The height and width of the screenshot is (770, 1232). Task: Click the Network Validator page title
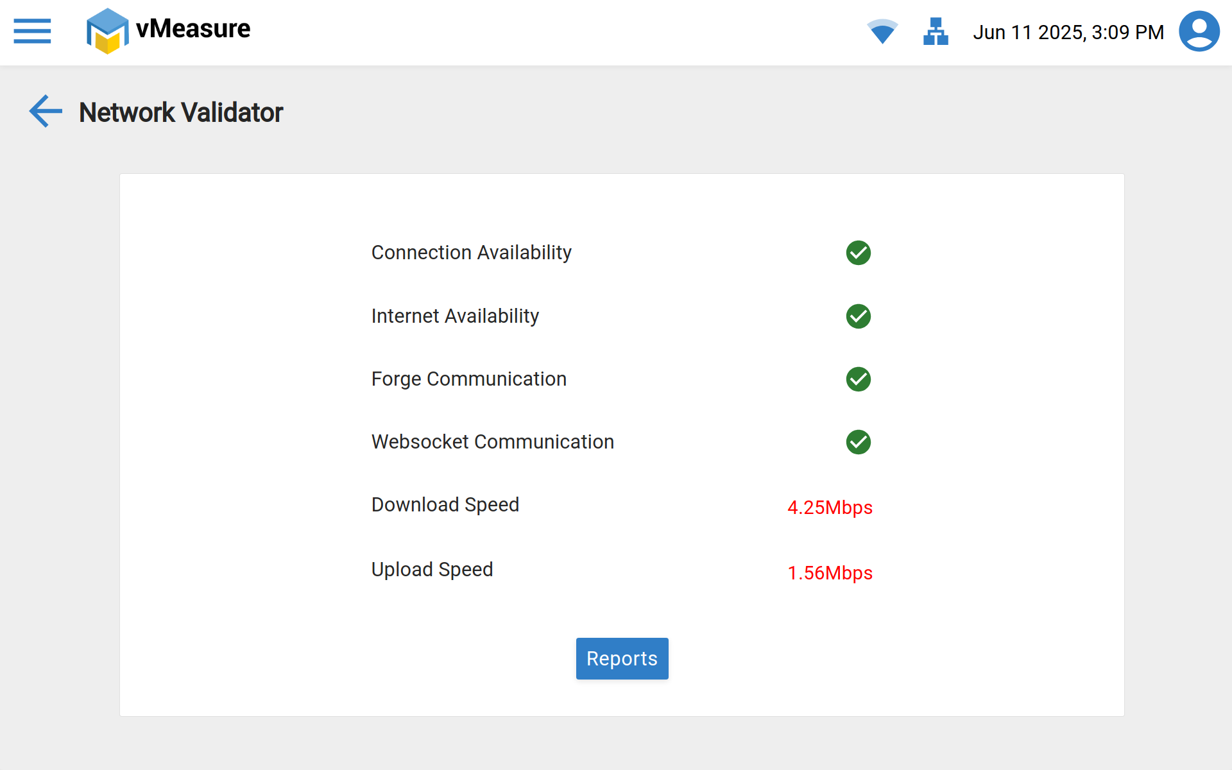click(181, 112)
